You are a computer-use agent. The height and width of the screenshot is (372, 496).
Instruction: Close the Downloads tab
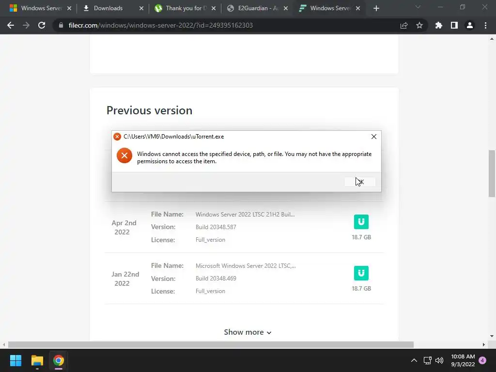click(x=141, y=8)
